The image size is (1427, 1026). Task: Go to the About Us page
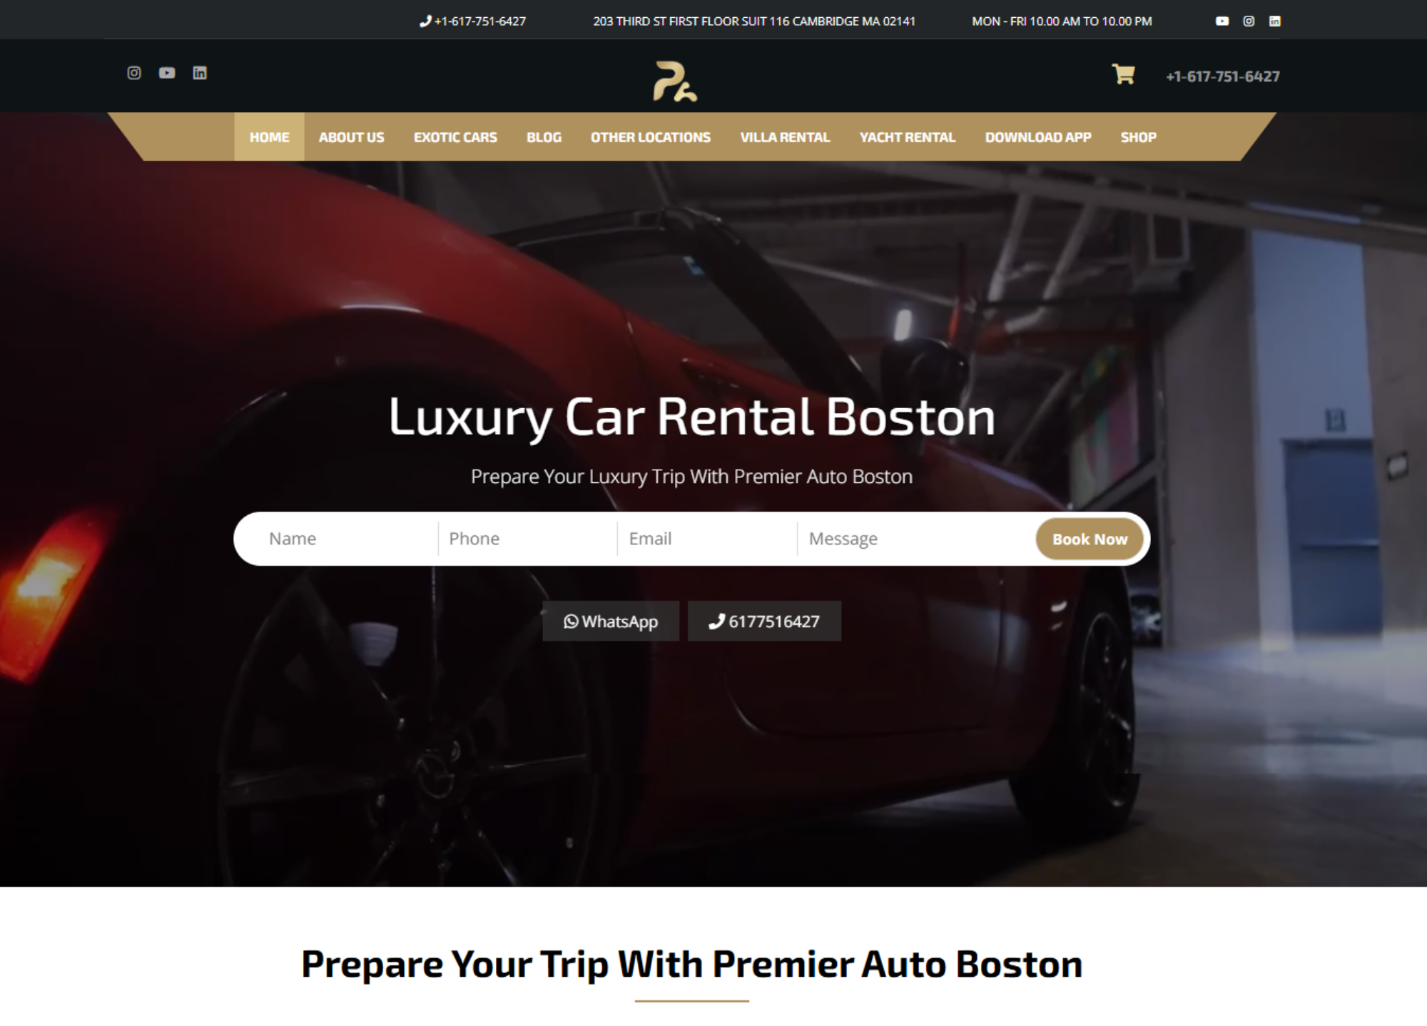coord(351,137)
